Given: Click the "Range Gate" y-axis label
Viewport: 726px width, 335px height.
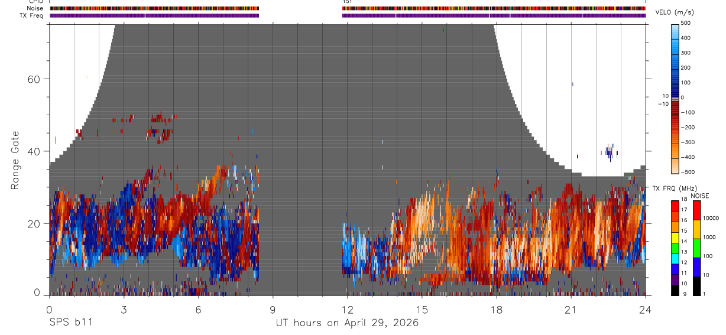Looking at the screenshot, I should pyautogui.click(x=15, y=160).
